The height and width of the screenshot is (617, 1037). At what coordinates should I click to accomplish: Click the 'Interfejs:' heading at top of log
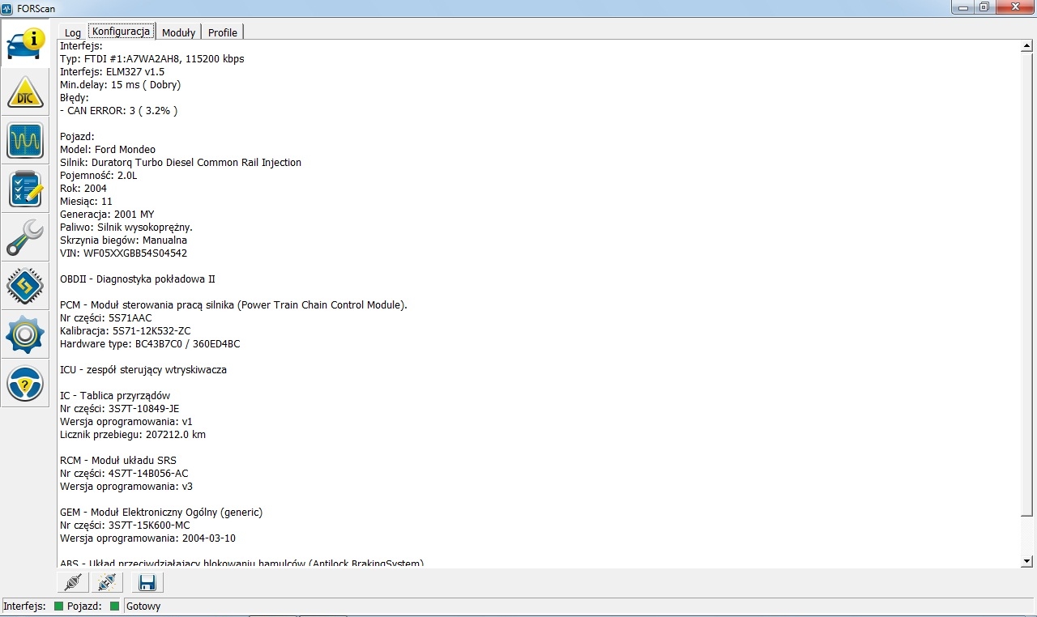click(x=81, y=46)
